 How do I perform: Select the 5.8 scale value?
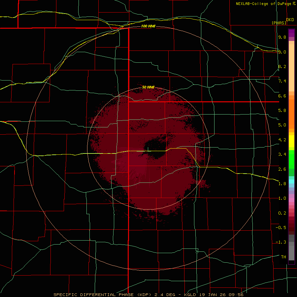282,111
